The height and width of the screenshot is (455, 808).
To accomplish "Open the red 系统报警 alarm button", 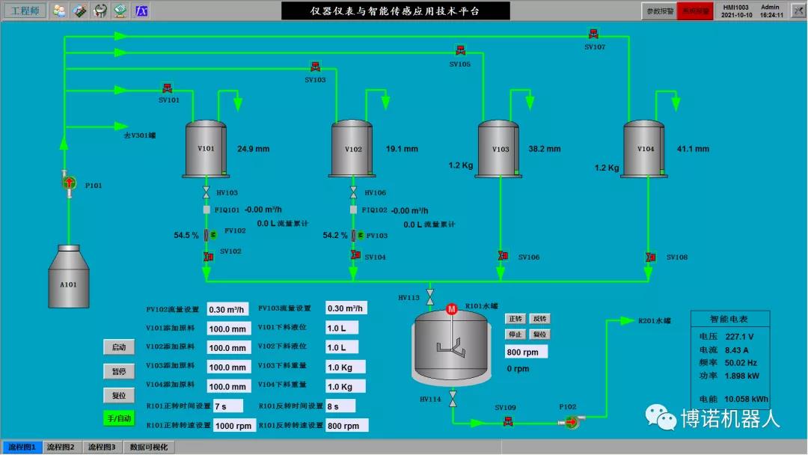I will [694, 11].
